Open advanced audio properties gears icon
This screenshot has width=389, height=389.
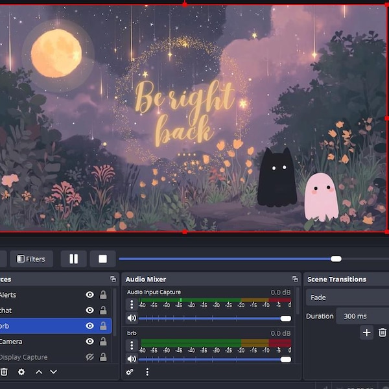tap(130, 372)
